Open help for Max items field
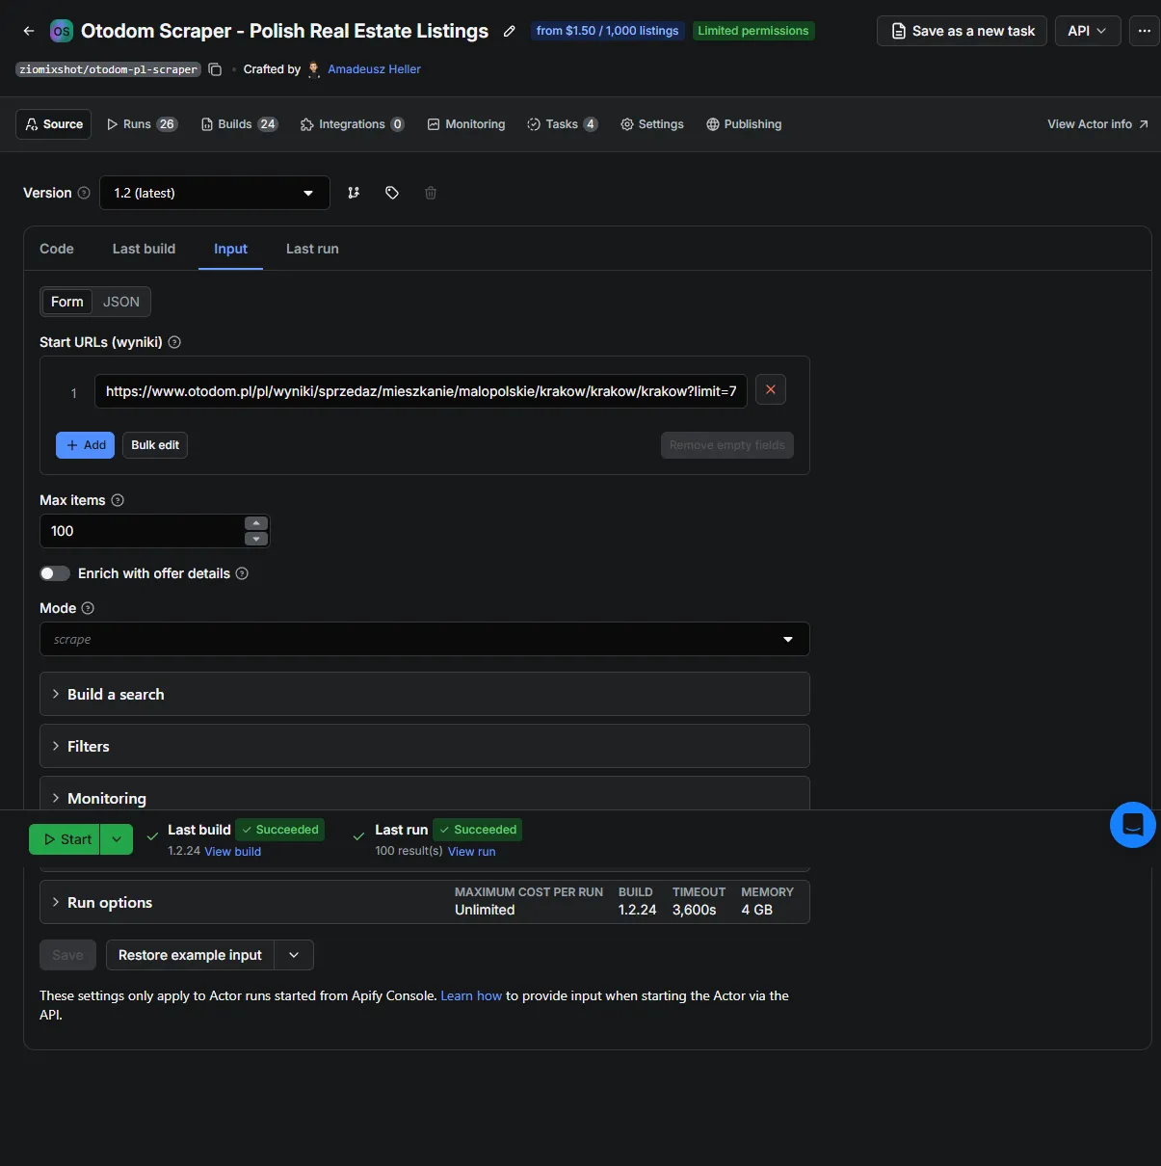Image resolution: width=1161 pixels, height=1166 pixels. click(x=118, y=500)
